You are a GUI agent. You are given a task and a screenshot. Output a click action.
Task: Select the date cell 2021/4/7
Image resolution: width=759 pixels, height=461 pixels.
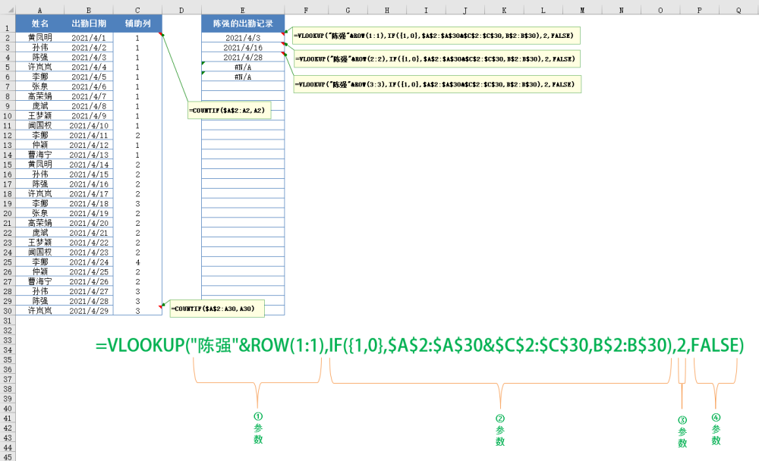89,96
